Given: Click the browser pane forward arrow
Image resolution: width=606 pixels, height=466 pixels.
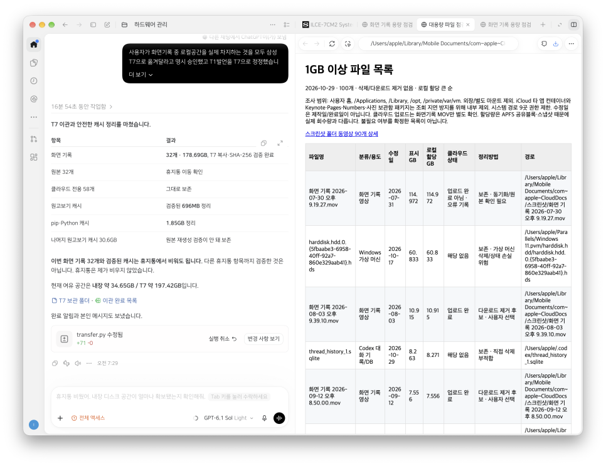Looking at the screenshot, I should [317, 44].
